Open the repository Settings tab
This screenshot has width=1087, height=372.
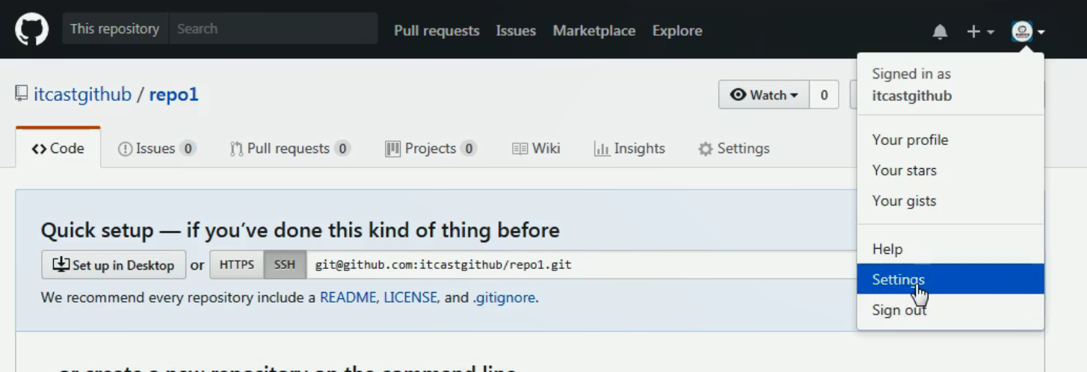(733, 148)
